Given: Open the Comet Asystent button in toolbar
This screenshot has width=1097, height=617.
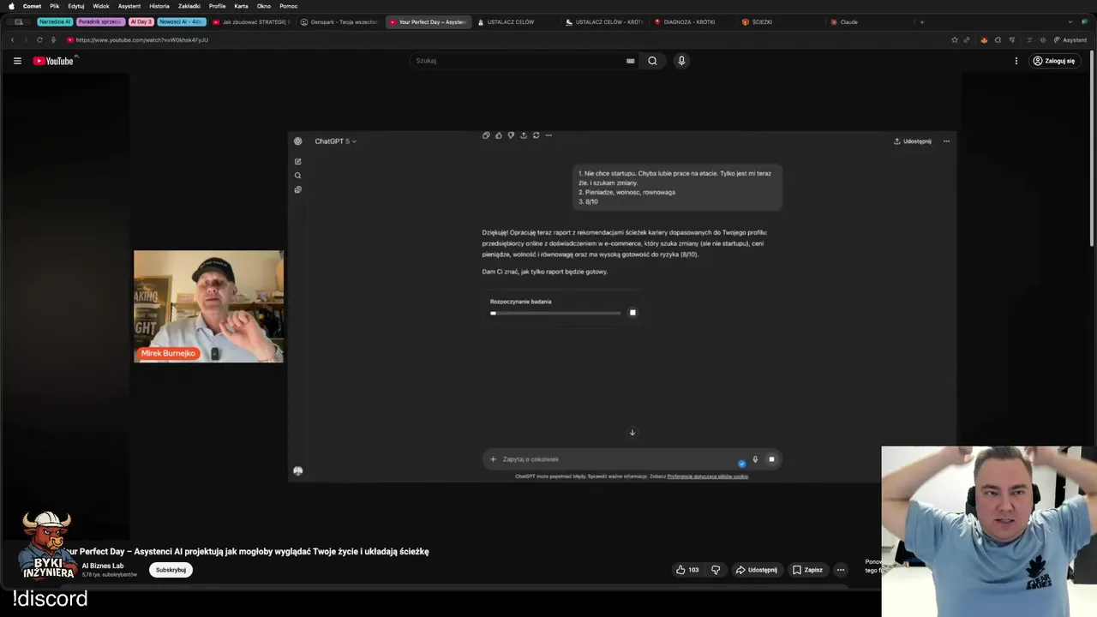Looking at the screenshot, I should click(1070, 39).
